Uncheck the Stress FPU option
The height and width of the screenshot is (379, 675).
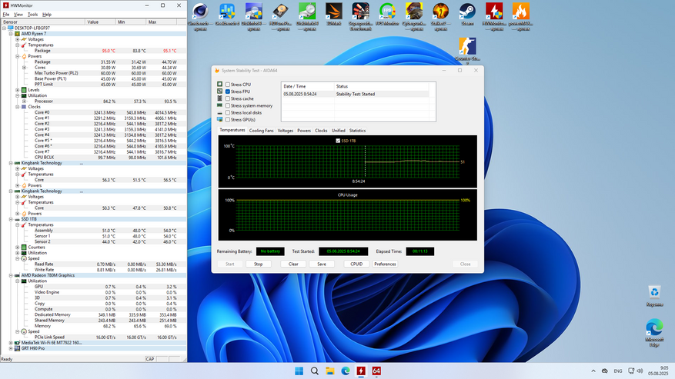pyautogui.click(x=228, y=91)
